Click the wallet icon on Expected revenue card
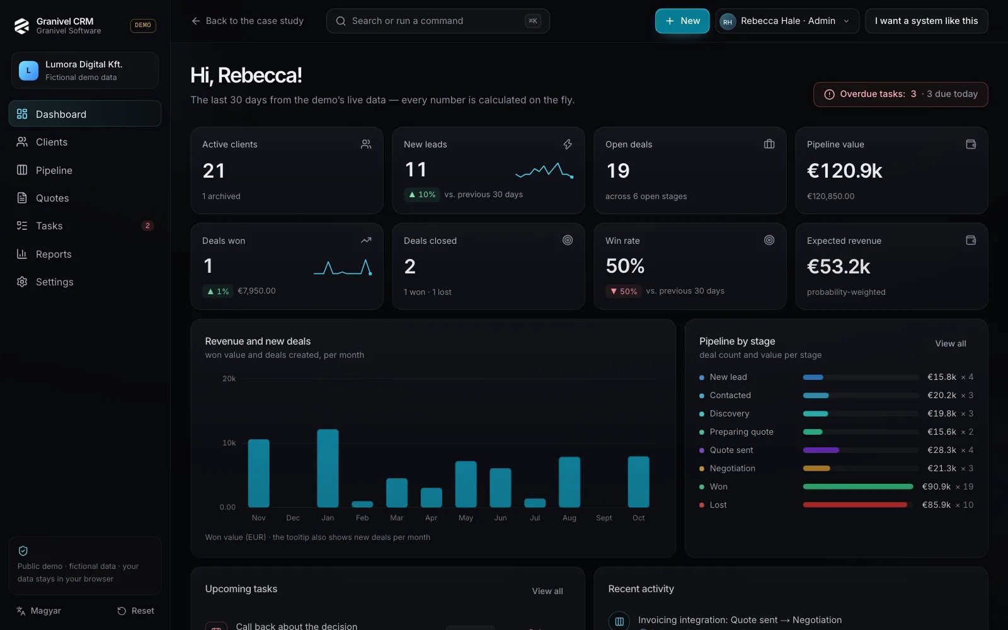 (971, 240)
